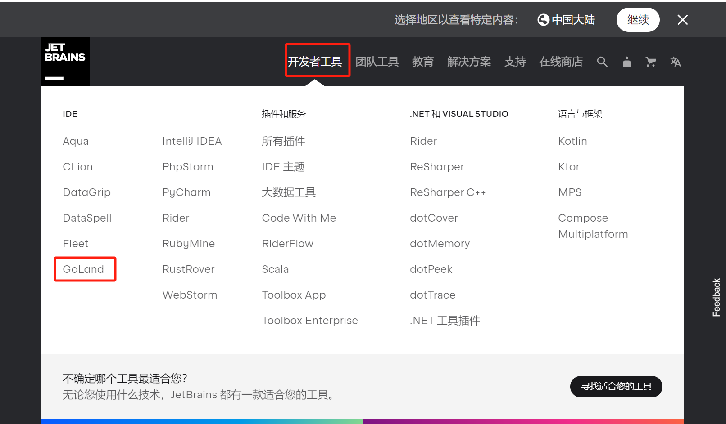Dismiss the region banner with X

tap(682, 20)
